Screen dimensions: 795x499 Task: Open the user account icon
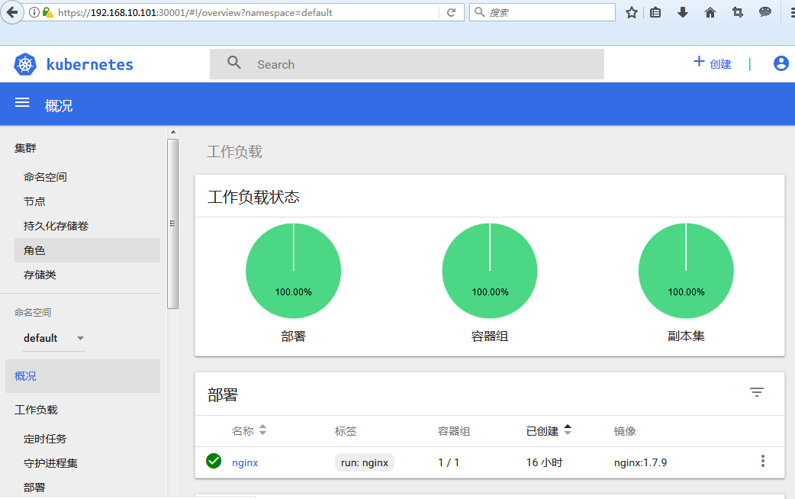pos(781,64)
